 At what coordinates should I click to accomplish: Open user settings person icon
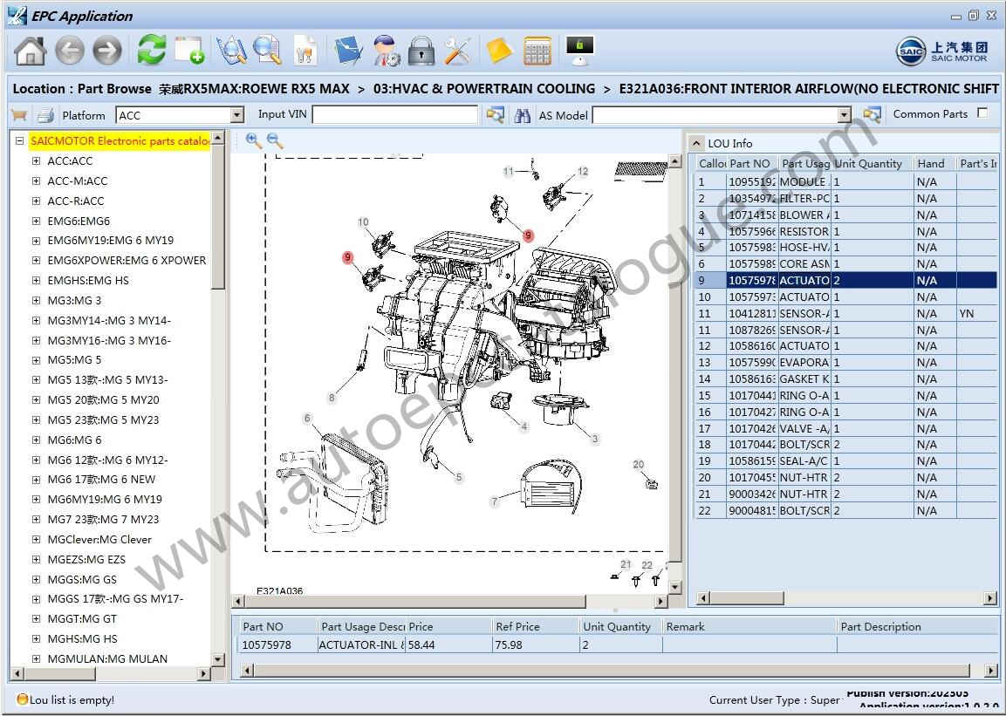click(x=387, y=51)
